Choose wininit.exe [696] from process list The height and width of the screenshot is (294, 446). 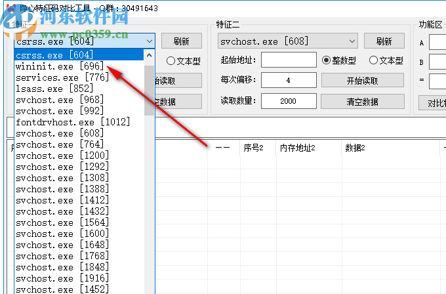click(x=79, y=66)
